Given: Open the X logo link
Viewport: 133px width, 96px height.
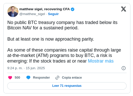Looking at the screenshot, I should click(x=123, y=9).
